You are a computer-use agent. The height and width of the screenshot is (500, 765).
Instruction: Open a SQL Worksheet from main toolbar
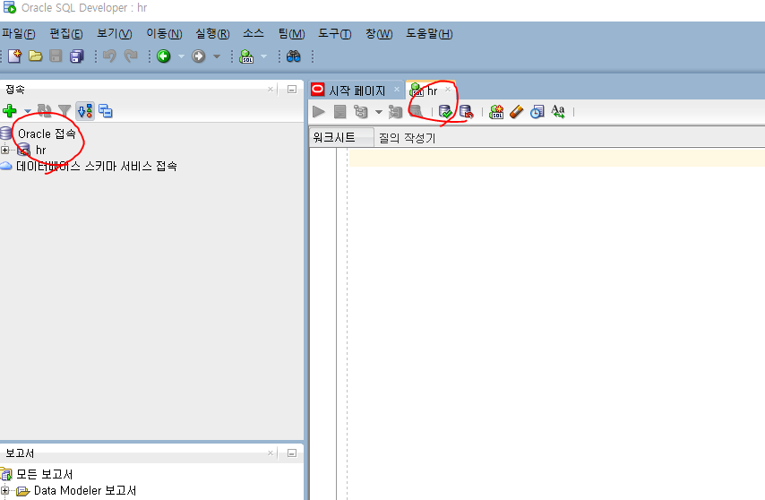pos(246,56)
